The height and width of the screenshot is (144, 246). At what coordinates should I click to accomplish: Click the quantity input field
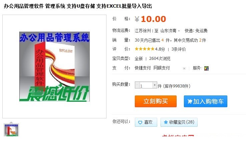pos(146,85)
